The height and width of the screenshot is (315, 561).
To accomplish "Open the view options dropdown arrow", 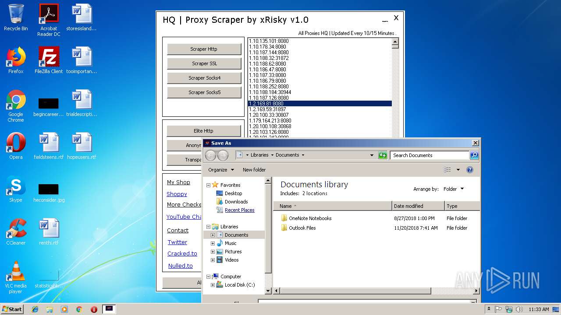I will click(458, 170).
